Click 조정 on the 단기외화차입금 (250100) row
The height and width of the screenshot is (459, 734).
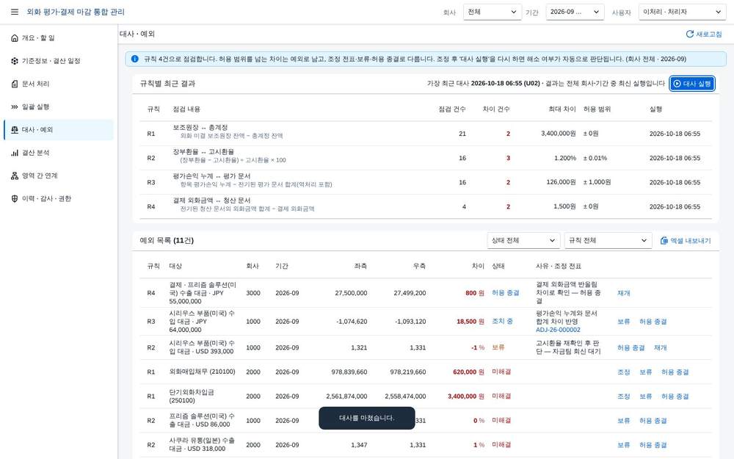click(x=623, y=397)
